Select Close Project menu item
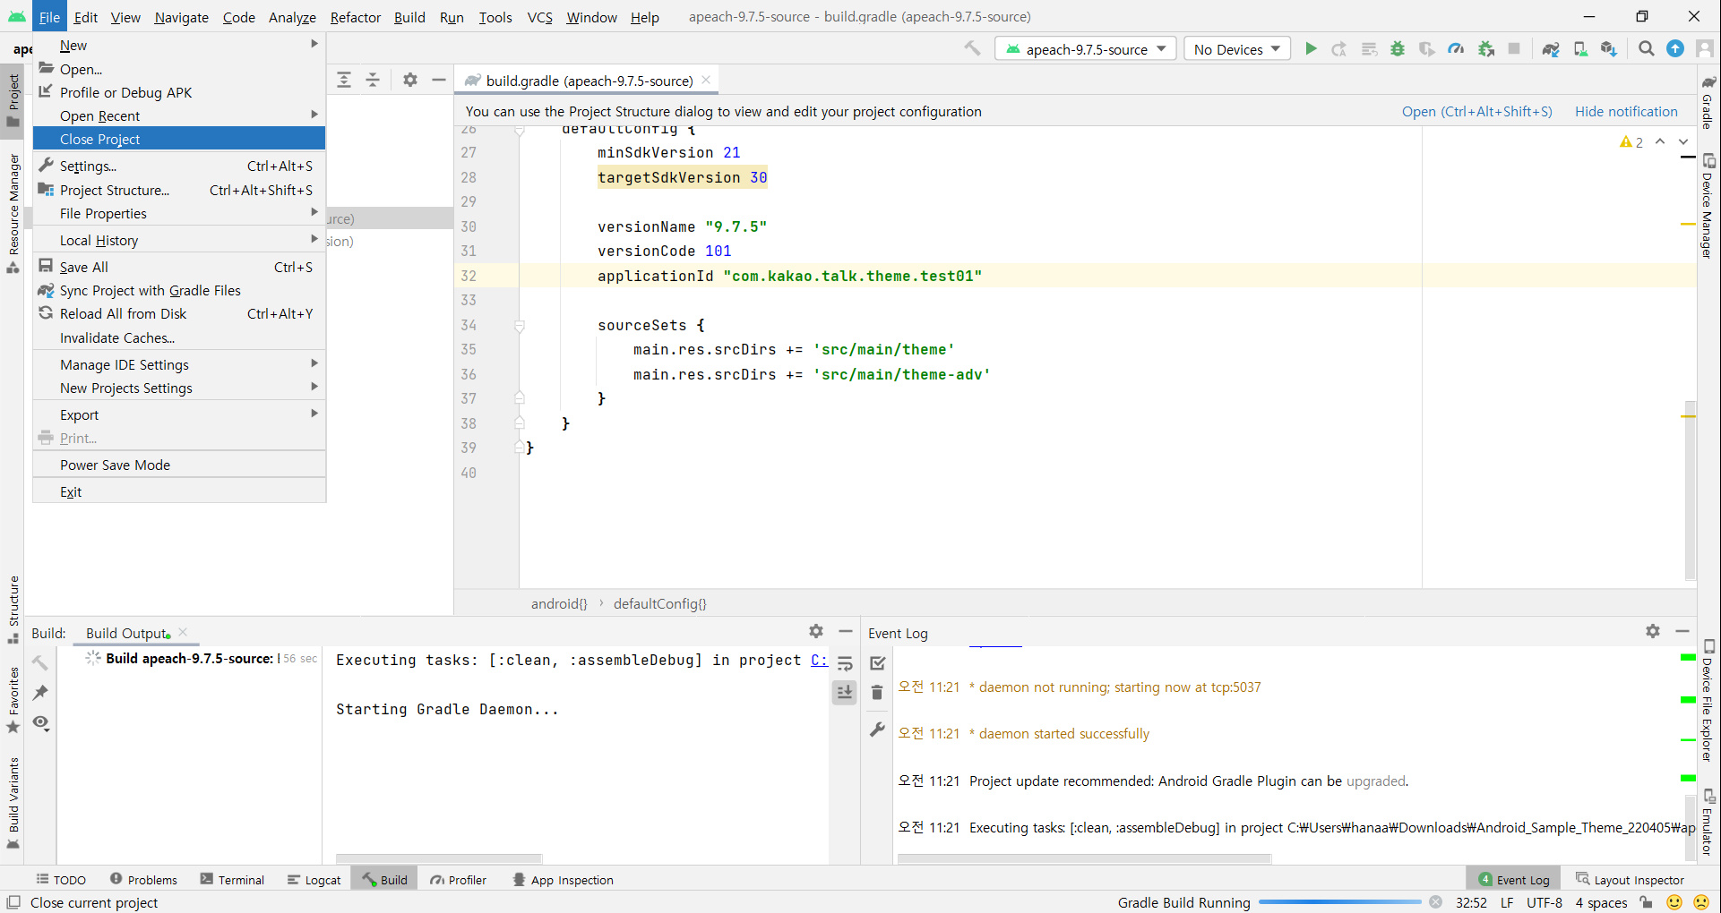Viewport: 1721px width, 913px height. pos(179,139)
